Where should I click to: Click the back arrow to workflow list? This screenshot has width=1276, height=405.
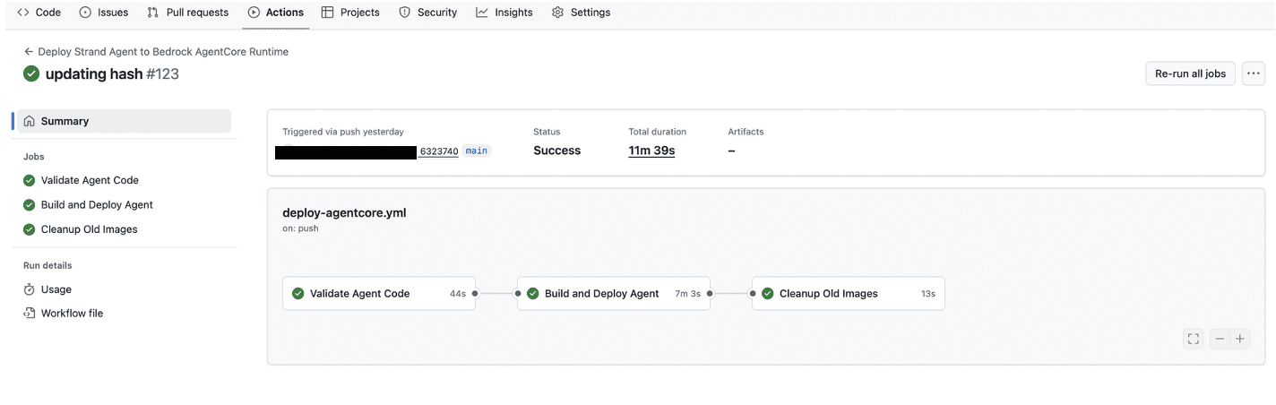point(29,52)
